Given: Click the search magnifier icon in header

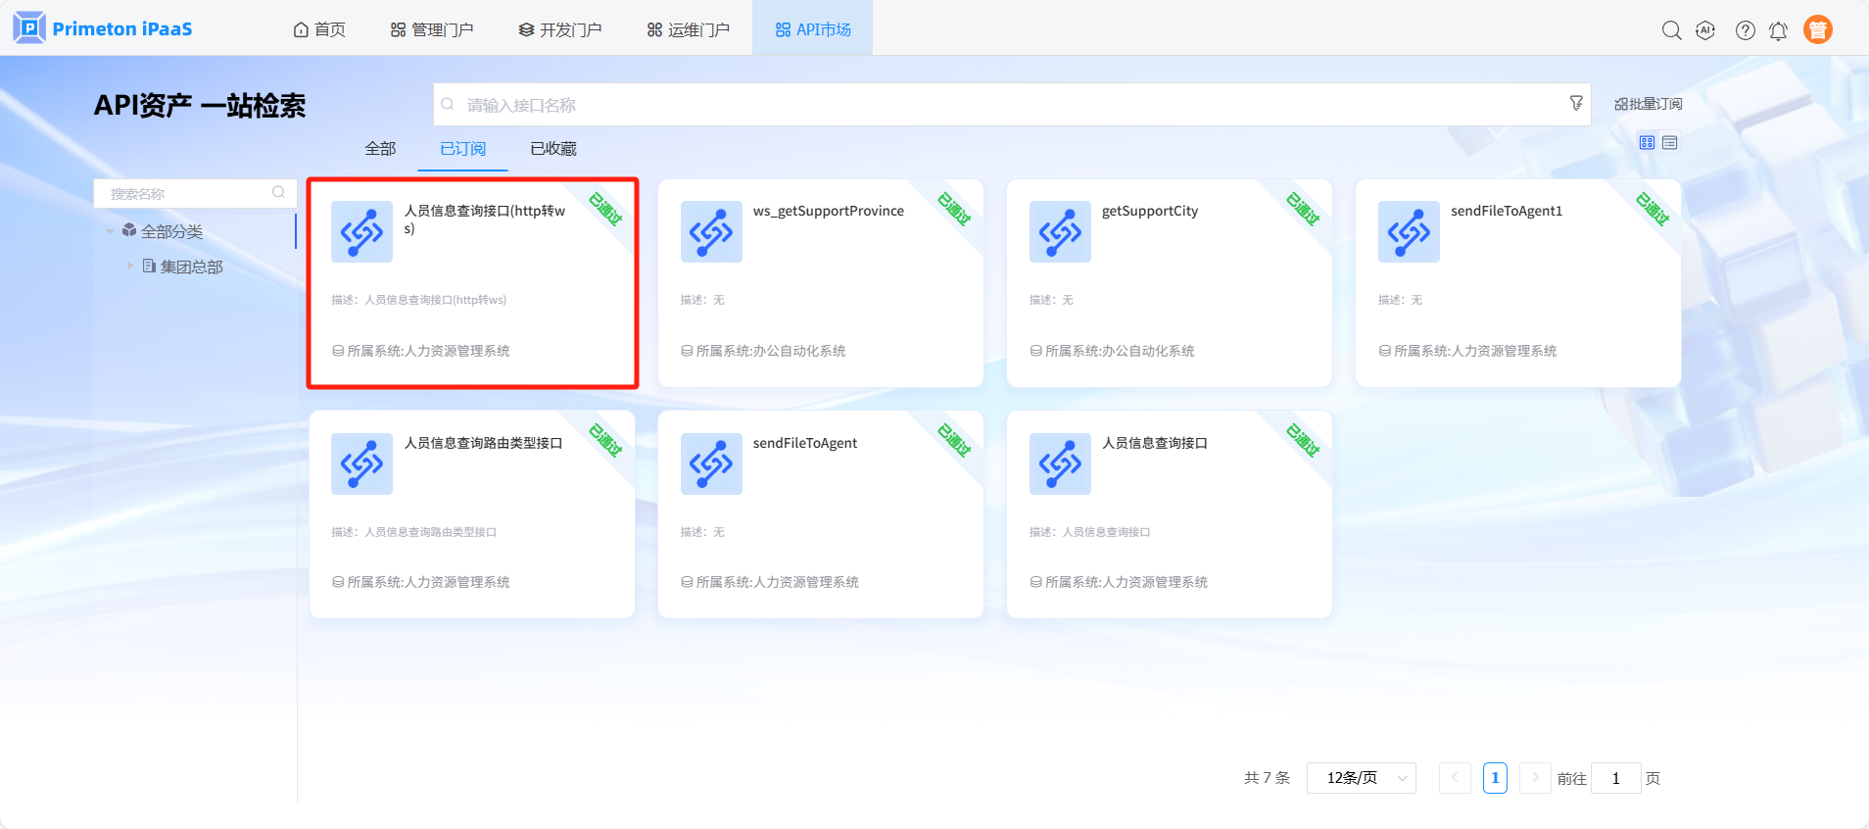Looking at the screenshot, I should (x=1671, y=30).
